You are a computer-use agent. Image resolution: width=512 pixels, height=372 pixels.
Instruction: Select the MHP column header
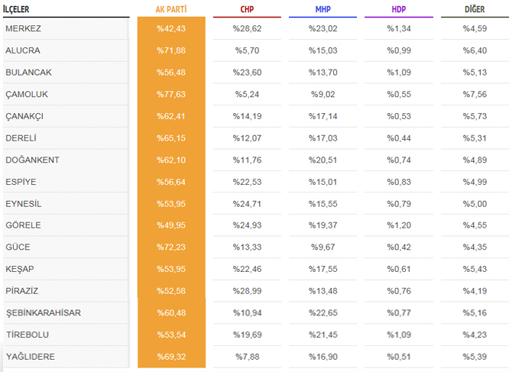tap(323, 9)
